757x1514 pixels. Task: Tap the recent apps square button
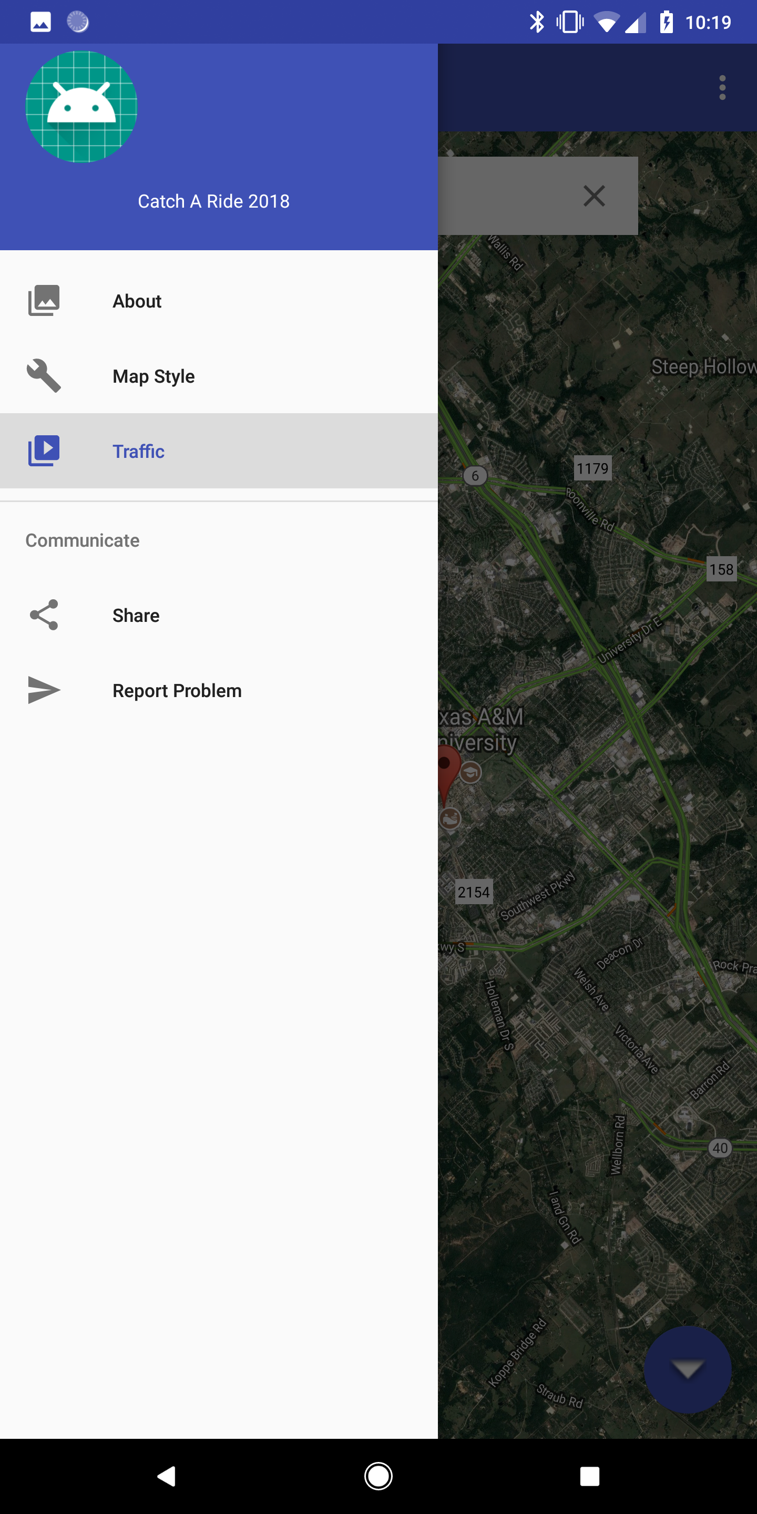(589, 1476)
